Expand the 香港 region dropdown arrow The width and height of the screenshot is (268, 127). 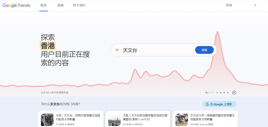coord(255,5)
